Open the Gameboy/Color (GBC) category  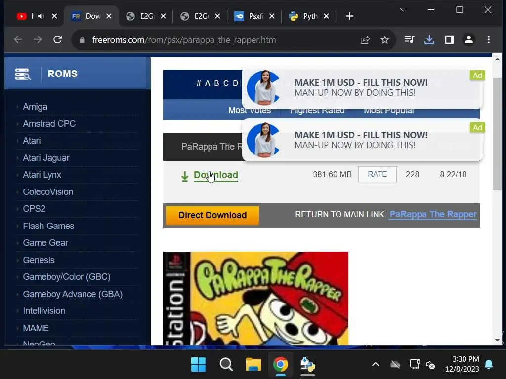coord(67,277)
